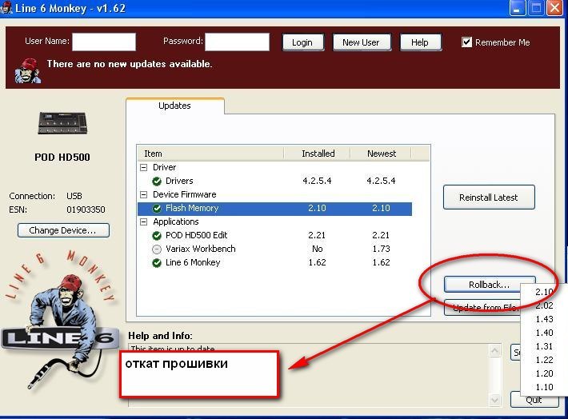The height and width of the screenshot is (419, 568).
Task: Click the green check icon beside Flash Memory
Action: 157,208
